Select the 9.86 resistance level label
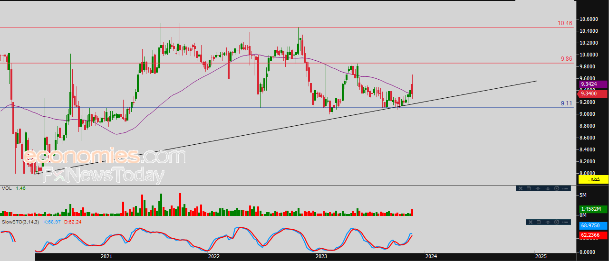 566,59
